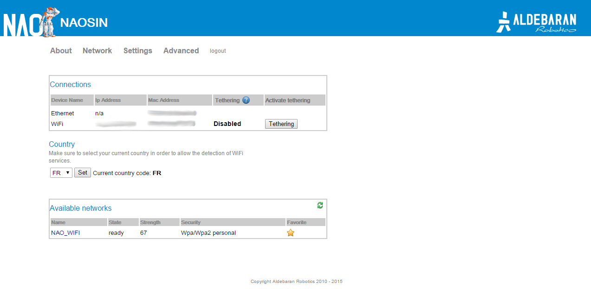Click the Copyright Aldebaran Robotics footer

(297, 281)
